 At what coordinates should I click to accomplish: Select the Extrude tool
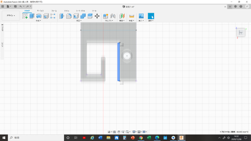[32, 16]
